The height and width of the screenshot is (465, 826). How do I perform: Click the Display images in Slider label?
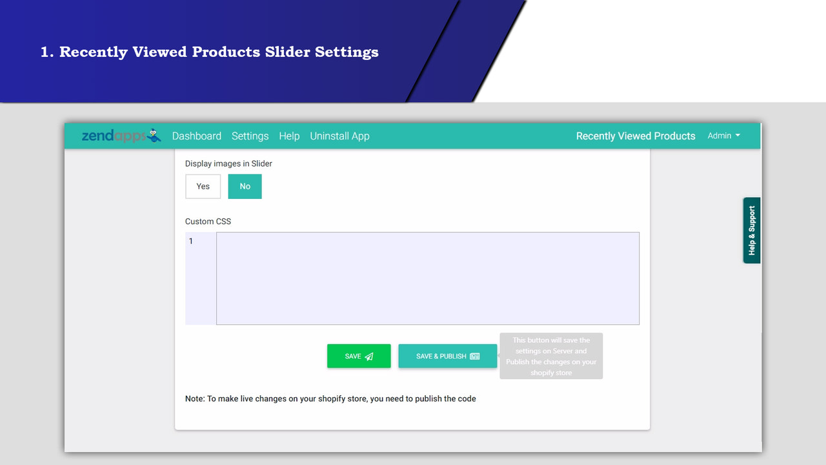pos(228,163)
